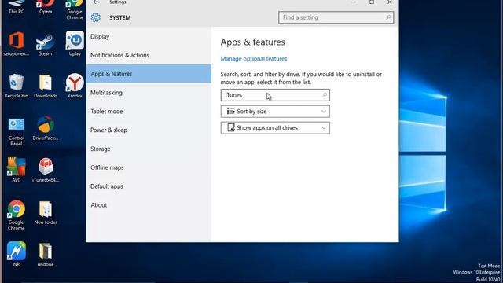The image size is (503, 283).
Task: Launch the DriverPack desktop icon
Action: pos(46,128)
